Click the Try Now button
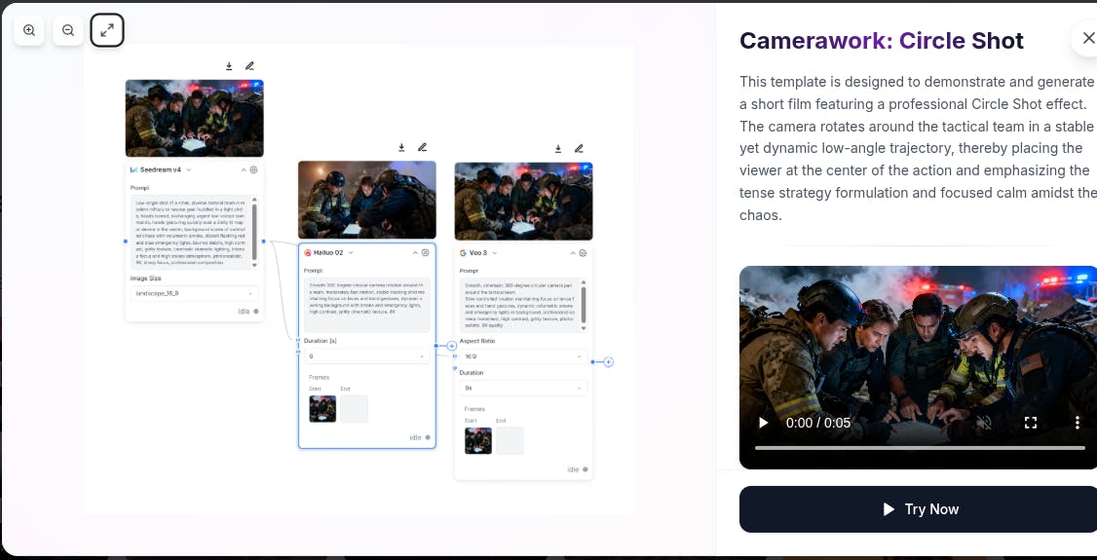1097x560 pixels. tap(918, 509)
